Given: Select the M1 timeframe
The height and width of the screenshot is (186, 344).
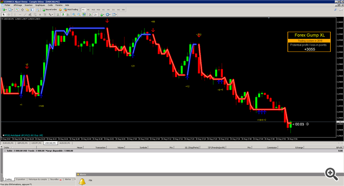Looking at the screenshot, I should [x=83, y=10].
